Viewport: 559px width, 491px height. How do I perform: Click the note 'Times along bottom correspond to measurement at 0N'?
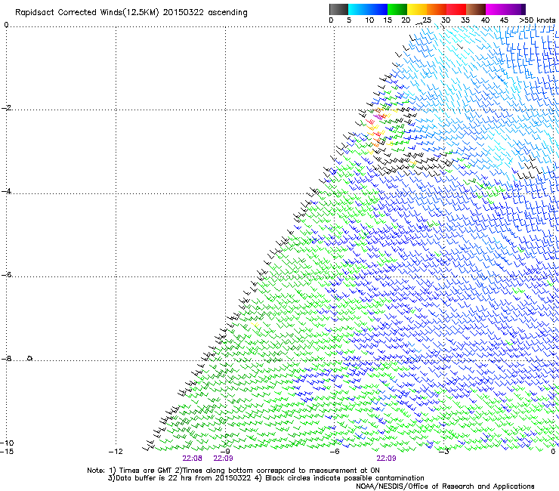280,471
